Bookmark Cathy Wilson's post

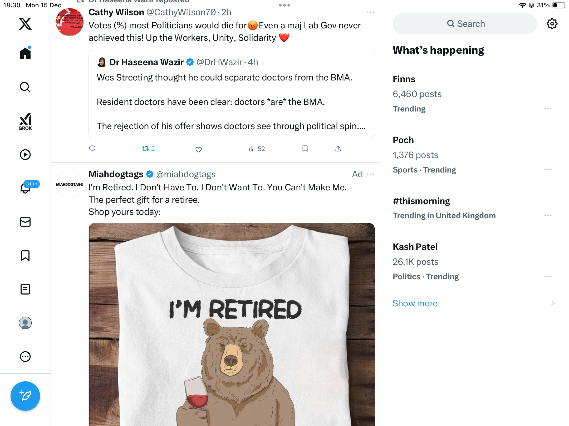(x=305, y=149)
